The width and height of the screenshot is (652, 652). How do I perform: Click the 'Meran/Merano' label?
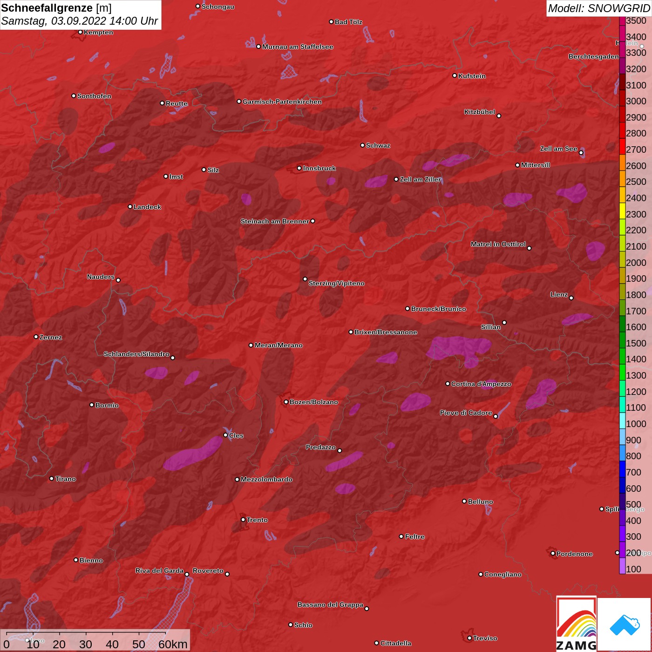[x=278, y=345]
